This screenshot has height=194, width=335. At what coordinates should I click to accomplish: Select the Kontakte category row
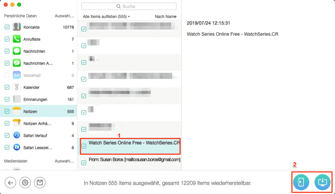click(38, 27)
